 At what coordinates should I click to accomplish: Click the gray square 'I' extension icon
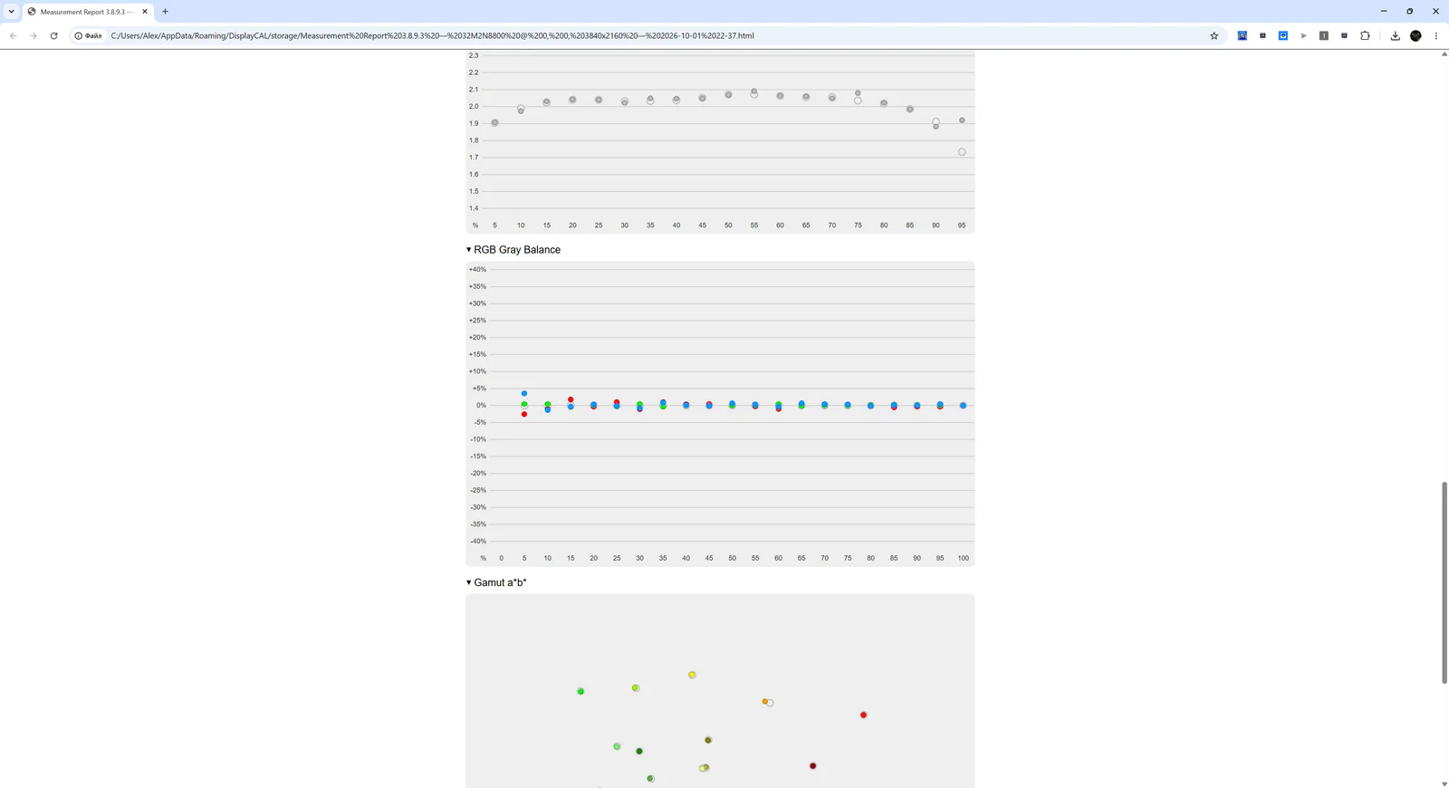pos(1324,35)
